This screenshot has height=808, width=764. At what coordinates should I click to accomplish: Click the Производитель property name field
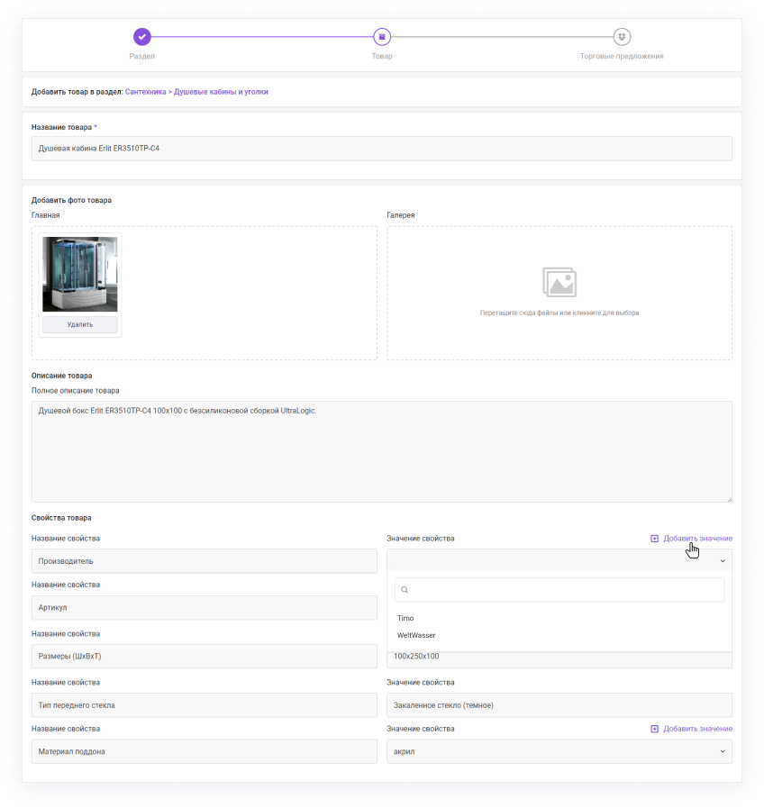pos(205,561)
